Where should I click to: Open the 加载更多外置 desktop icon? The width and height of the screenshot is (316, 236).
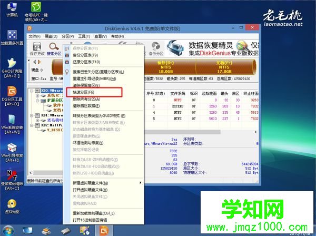pos(12,37)
